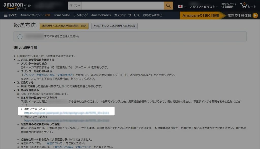
Task: Open the すべて hamburger menu
Action: pos(9,15)
